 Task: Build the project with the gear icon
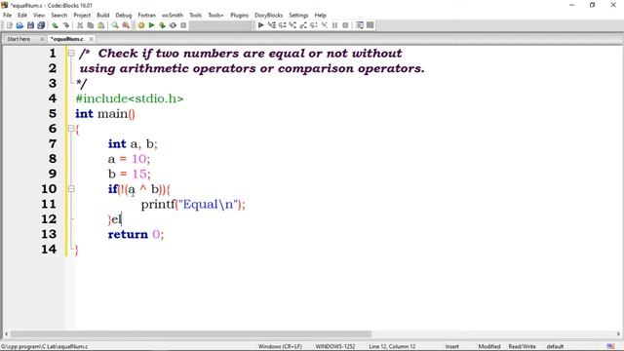pyautogui.click(x=141, y=25)
